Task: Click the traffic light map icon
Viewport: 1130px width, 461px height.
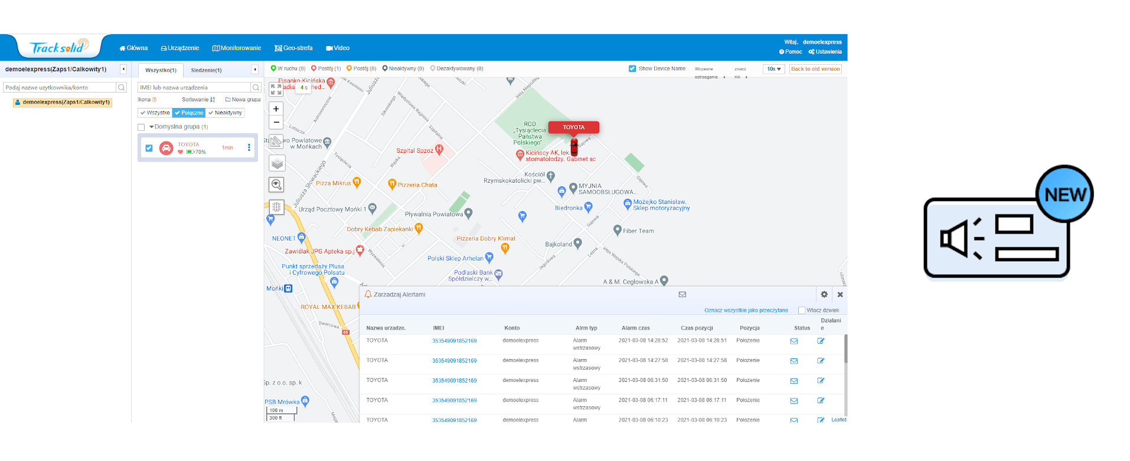Action: point(276,207)
